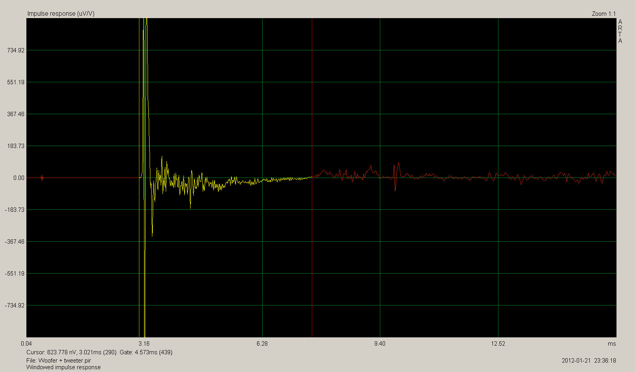This screenshot has width=635, height=372.
Task: Click the x-axis time label 6.28
Action: 262,344
